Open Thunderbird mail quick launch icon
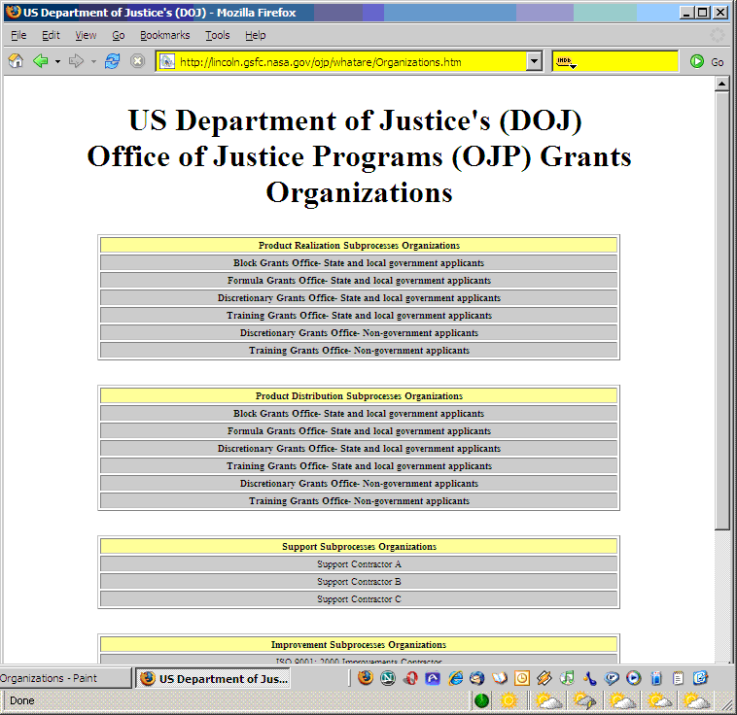The width and height of the screenshot is (737, 715). [477, 678]
